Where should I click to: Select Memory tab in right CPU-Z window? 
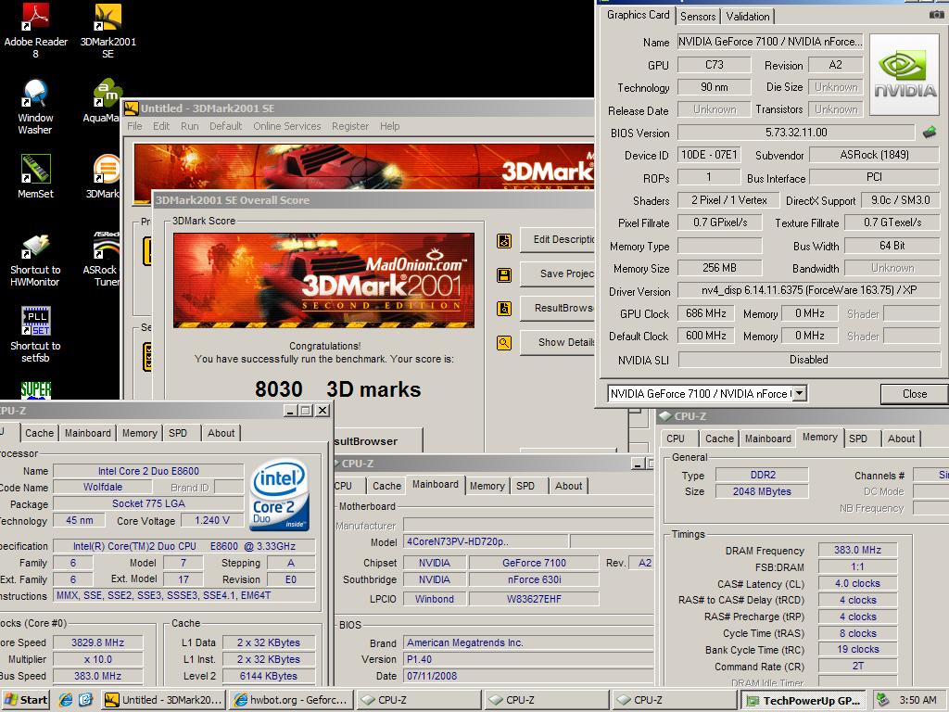click(x=819, y=438)
